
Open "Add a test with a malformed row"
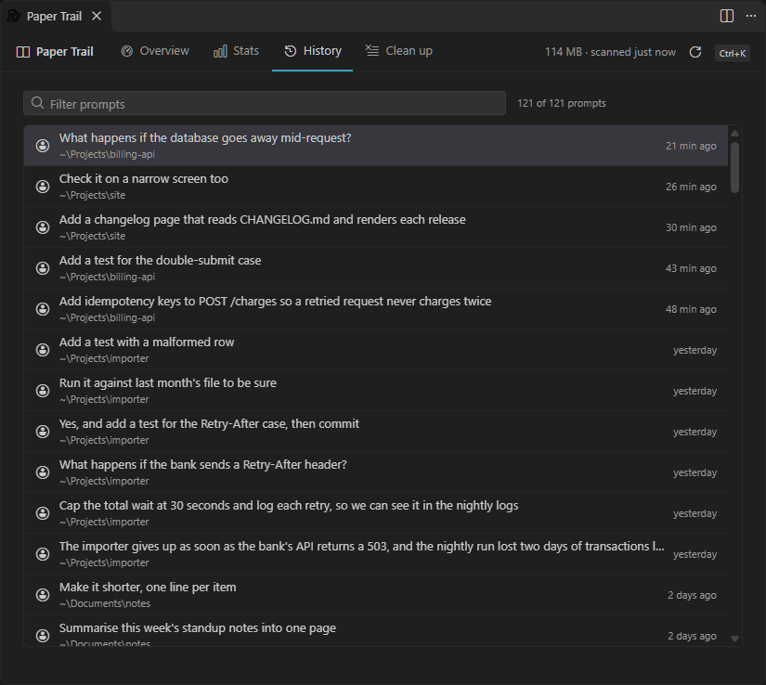pos(376,350)
